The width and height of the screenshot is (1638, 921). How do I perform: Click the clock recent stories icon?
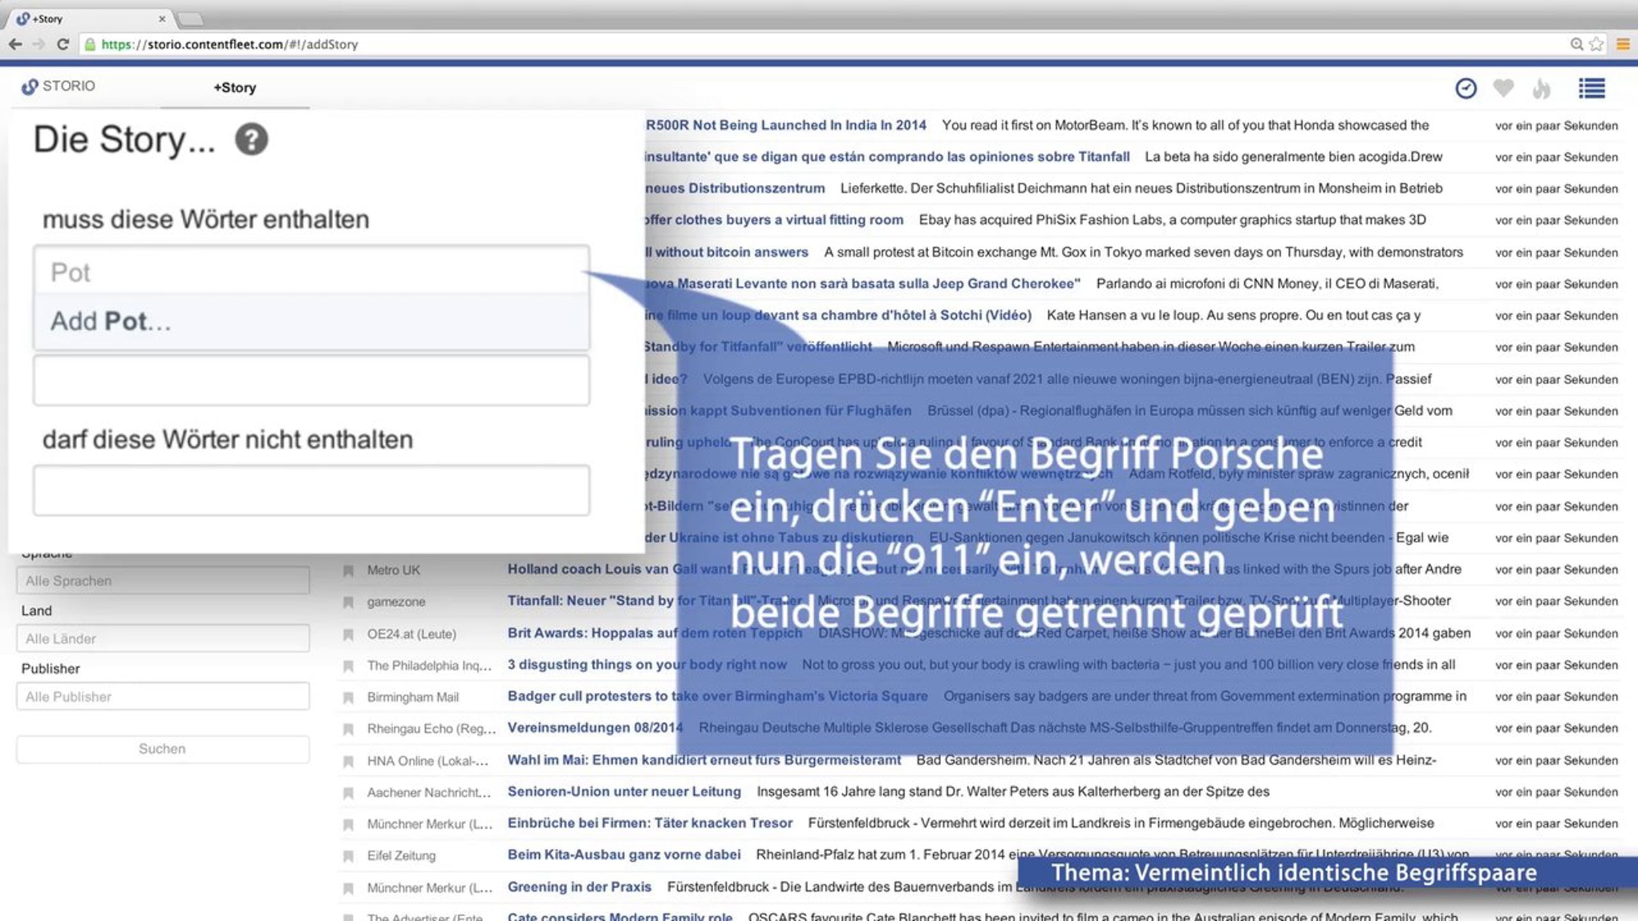1465,88
